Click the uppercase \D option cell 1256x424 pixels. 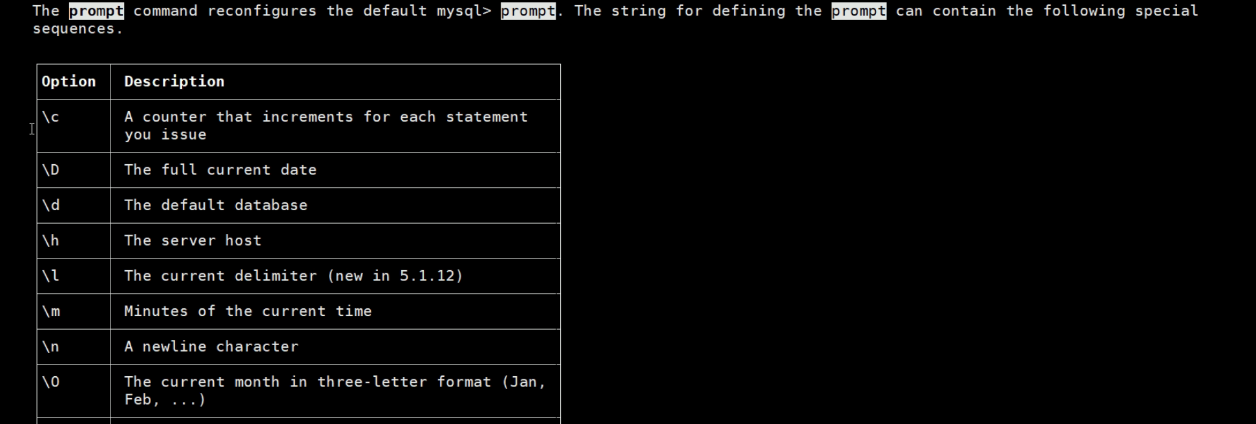click(50, 170)
